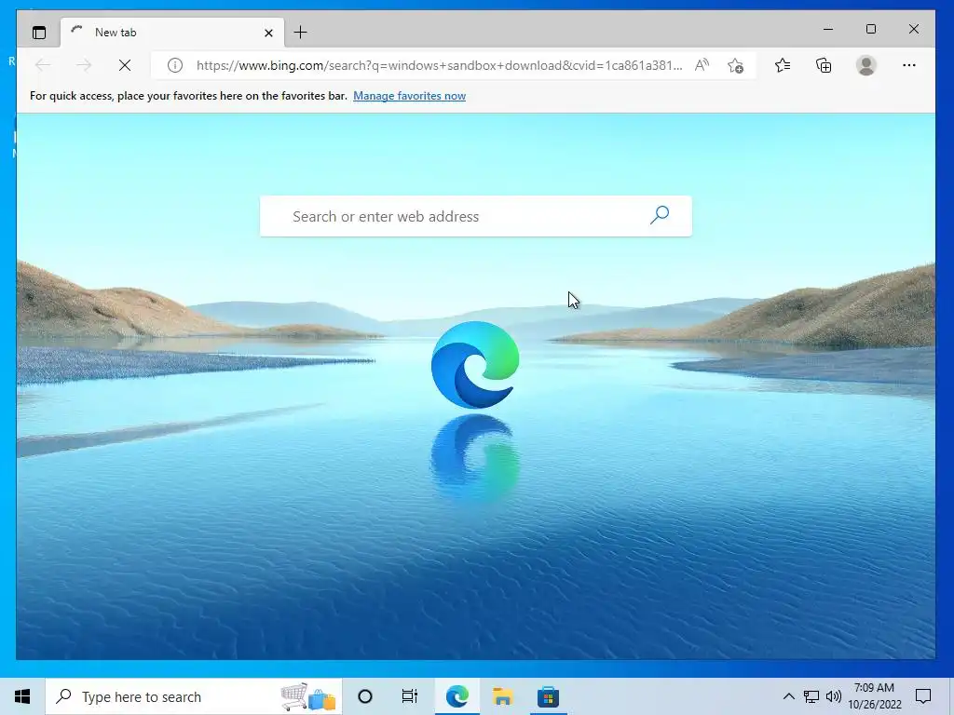
Task: Open the Windows Start menu
Action: pos(22,696)
